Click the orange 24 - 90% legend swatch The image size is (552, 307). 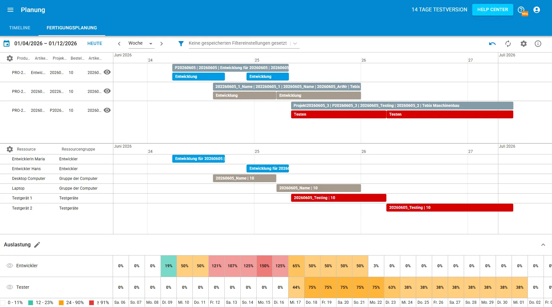(x=61, y=303)
